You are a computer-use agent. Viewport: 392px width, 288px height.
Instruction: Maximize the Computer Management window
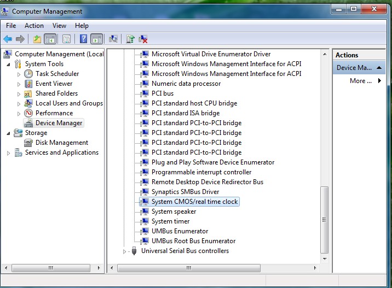(x=354, y=9)
